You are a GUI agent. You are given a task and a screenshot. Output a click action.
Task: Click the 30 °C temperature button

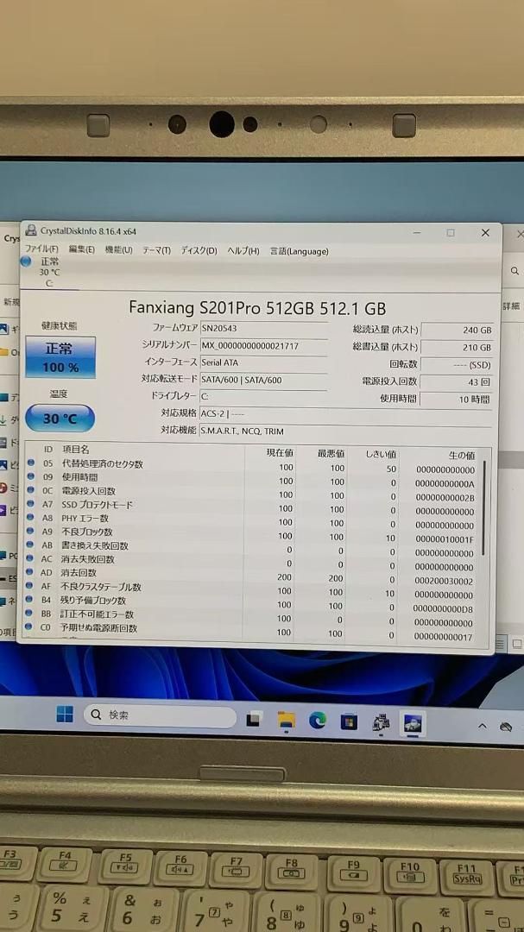(60, 419)
